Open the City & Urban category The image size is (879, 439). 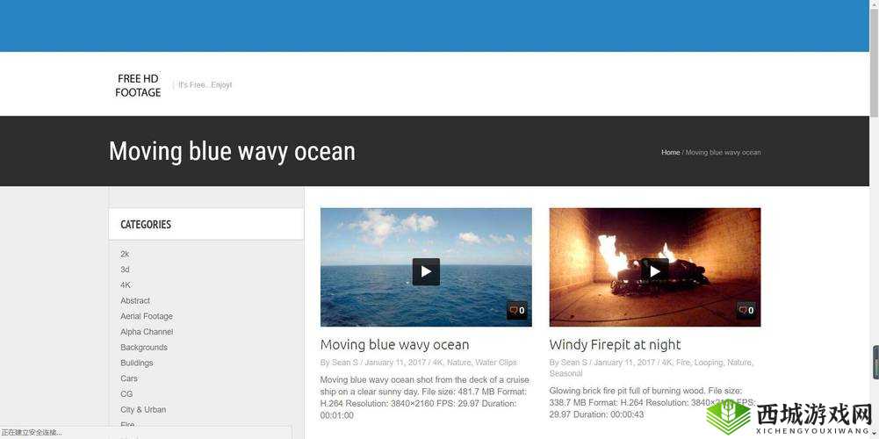click(x=143, y=410)
